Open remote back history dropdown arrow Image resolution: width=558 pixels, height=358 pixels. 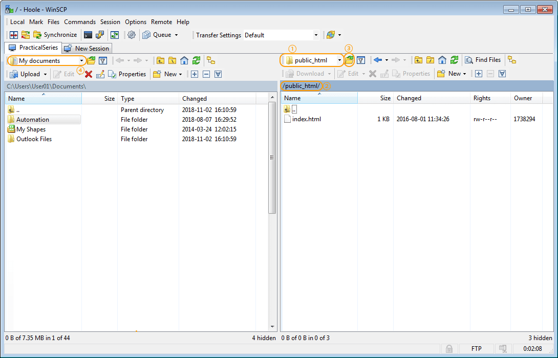point(387,60)
